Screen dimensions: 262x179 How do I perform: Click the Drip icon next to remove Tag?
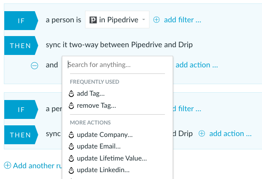[71, 106]
